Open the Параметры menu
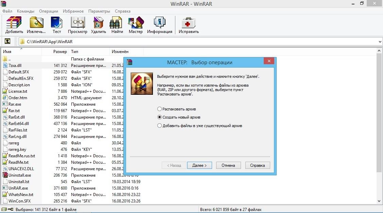 (x=99, y=11)
